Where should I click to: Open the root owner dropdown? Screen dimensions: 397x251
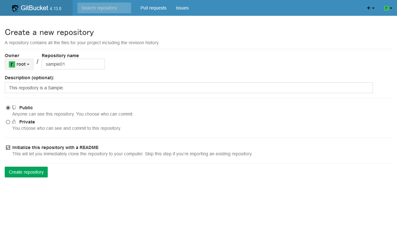click(19, 64)
